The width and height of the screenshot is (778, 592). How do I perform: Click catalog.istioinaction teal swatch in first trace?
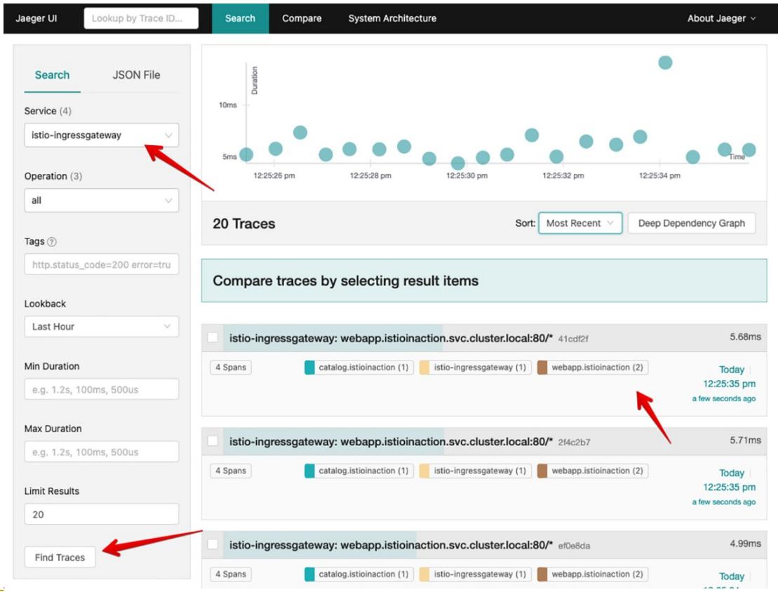tap(309, 368)
